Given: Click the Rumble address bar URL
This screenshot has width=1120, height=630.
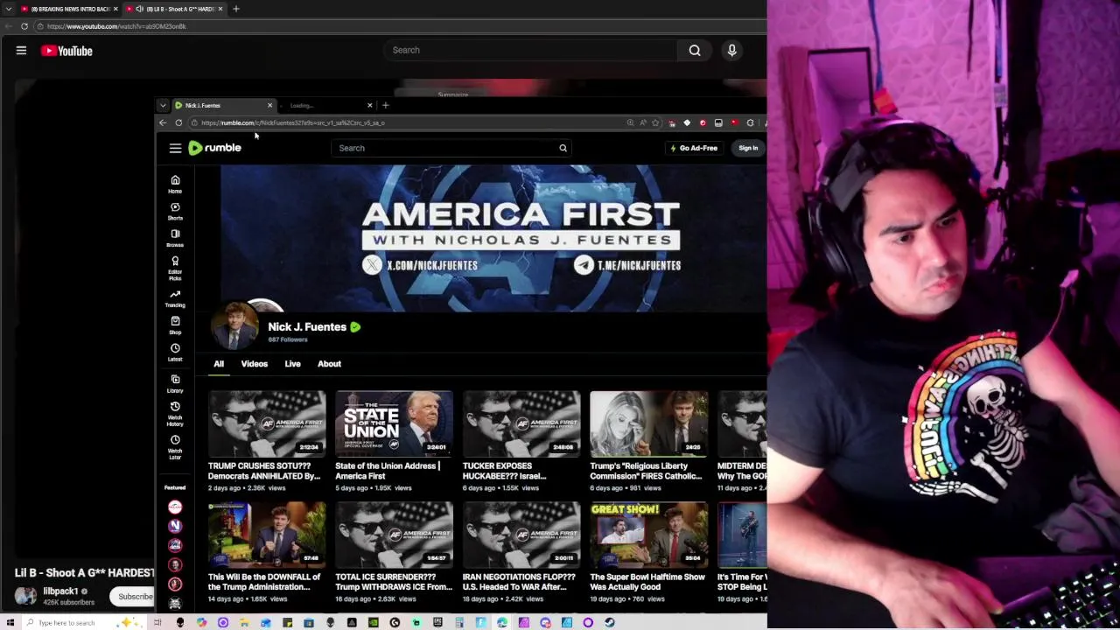Looking at the screenshot, I should click(x=292, y=122).
